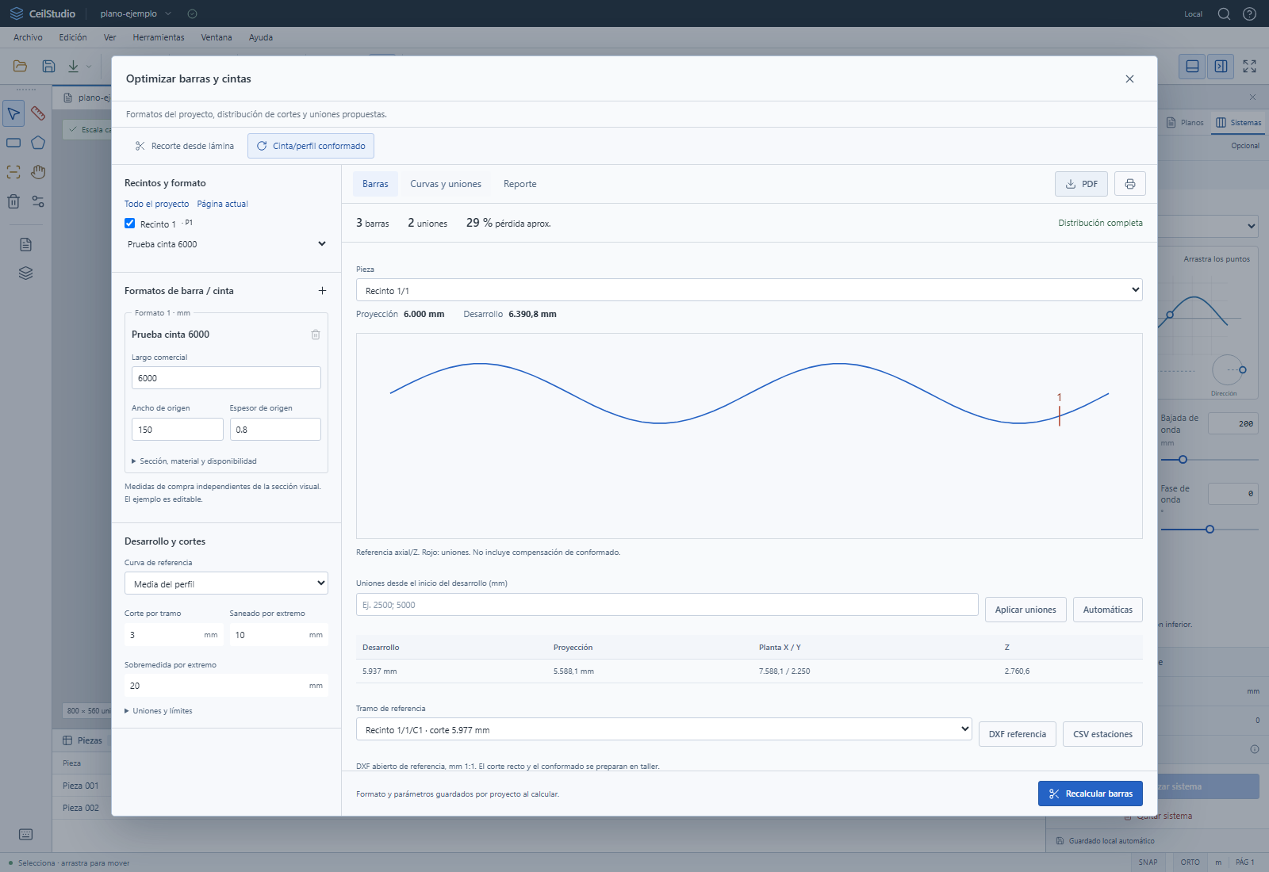Open the Curva de referencia dropdown
This screenshot has height=872, width=1269.
226,583
